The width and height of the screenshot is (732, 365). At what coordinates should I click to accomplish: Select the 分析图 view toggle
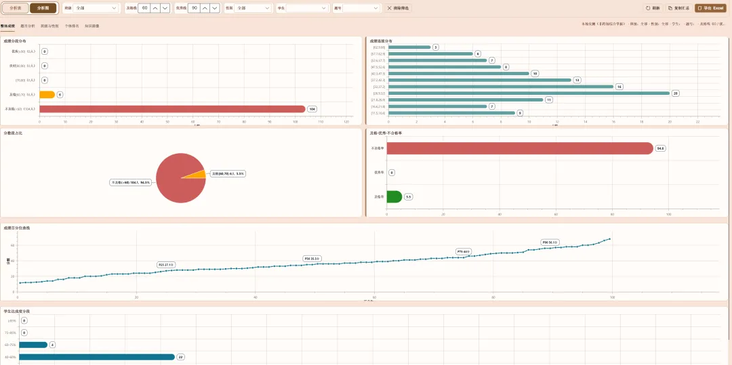(43, 8)
